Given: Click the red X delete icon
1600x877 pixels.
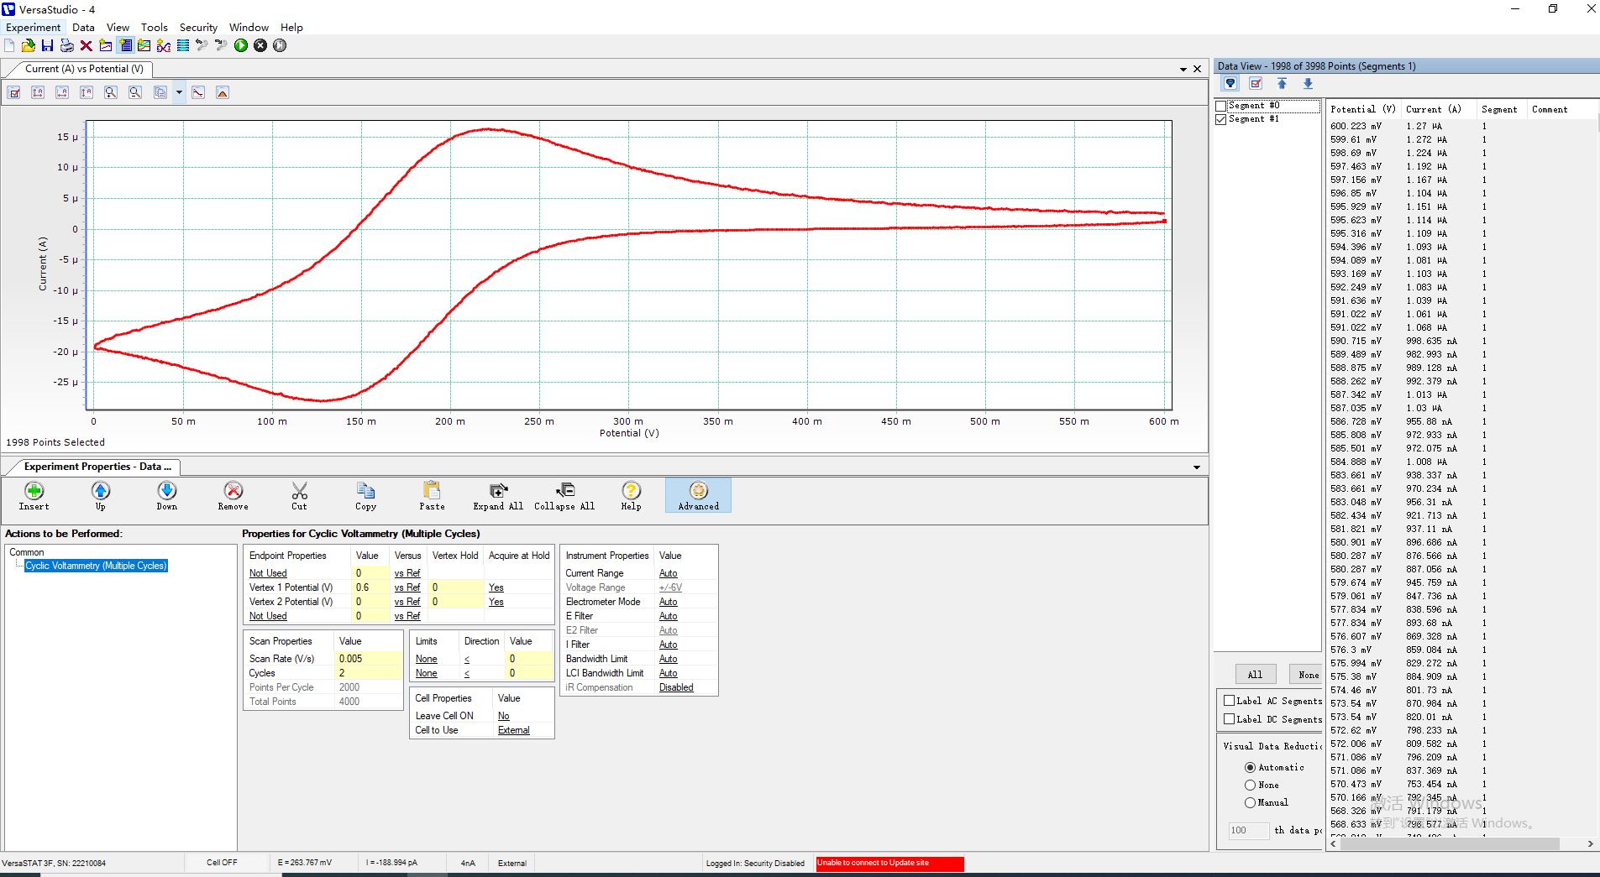Looking at the screenshot, I should [x=86, y=45].
